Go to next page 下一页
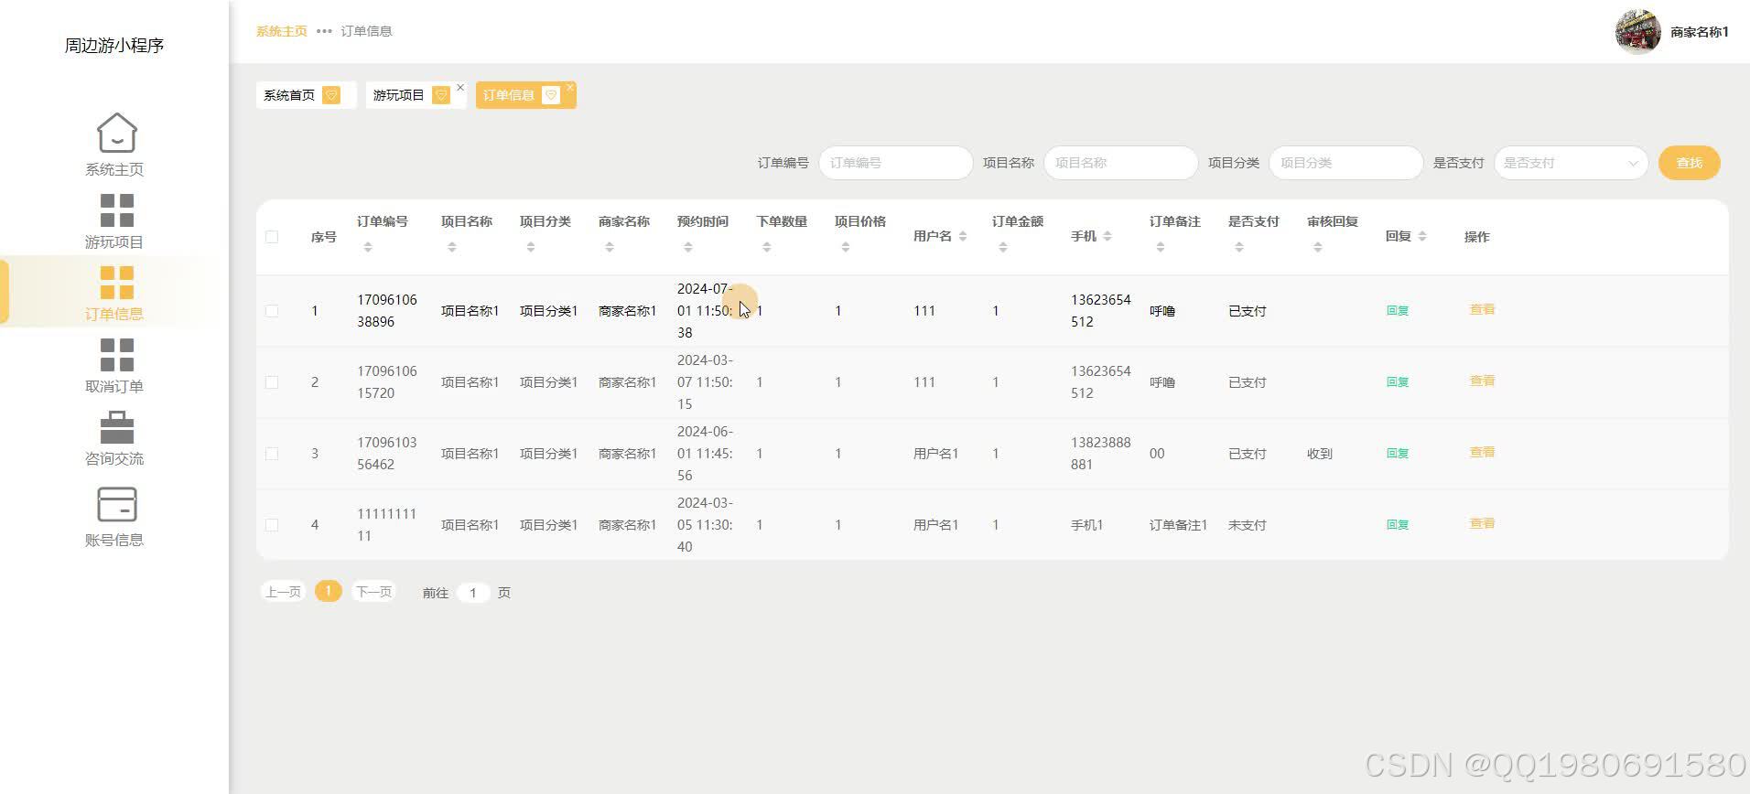This screenshot has height=794, width=1750. click(x=373, y=592)
